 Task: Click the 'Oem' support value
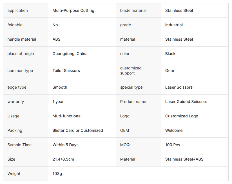[169, 71]
